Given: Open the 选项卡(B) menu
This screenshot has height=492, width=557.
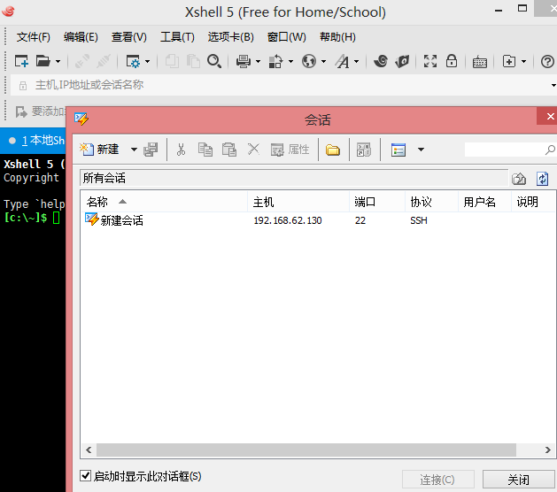Looking at the screenshot, I should click(231, 37).
